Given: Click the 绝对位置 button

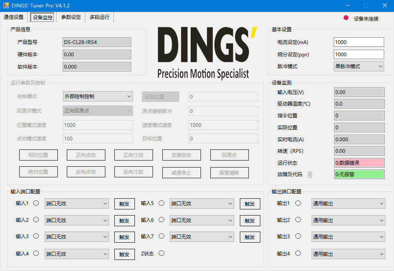Looking at the screenshot, I should [x=39, y=172].
